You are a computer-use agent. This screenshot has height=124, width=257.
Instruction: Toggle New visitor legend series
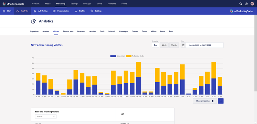[118, 56]
